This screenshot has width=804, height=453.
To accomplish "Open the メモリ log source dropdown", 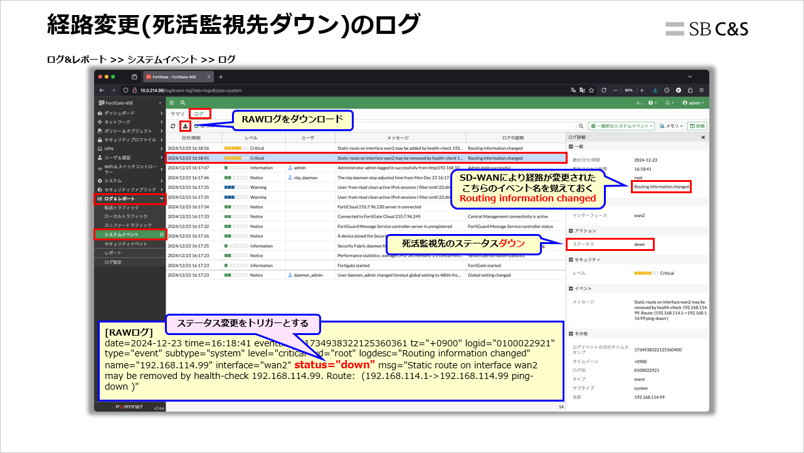I will pos(672,126).
